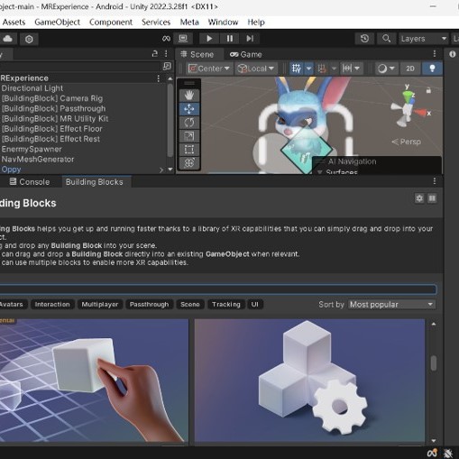The height and width of the screenshot is (459, 459).
Task: Click the Building Blocks documentation icon
Action: tap(432, 198)
